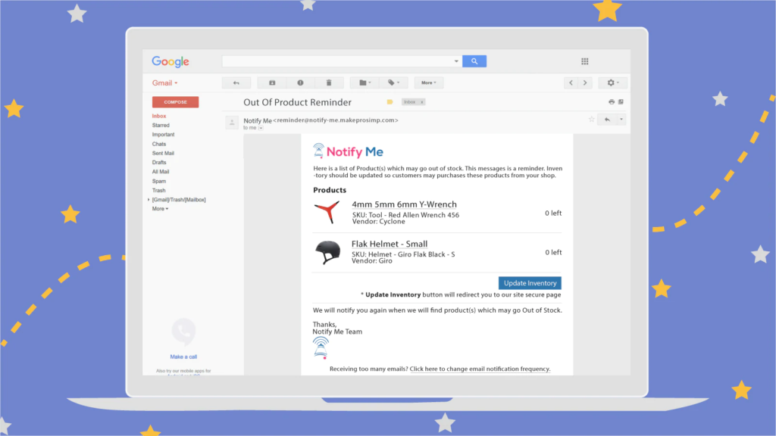Screen dimensions: 776x436
Task: Open the Move to folder dropdown
Action: (365, 83)
